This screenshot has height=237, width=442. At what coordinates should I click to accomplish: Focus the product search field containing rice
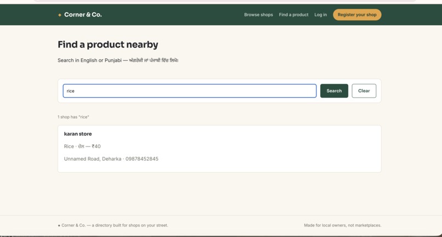[x=190, y=91]
